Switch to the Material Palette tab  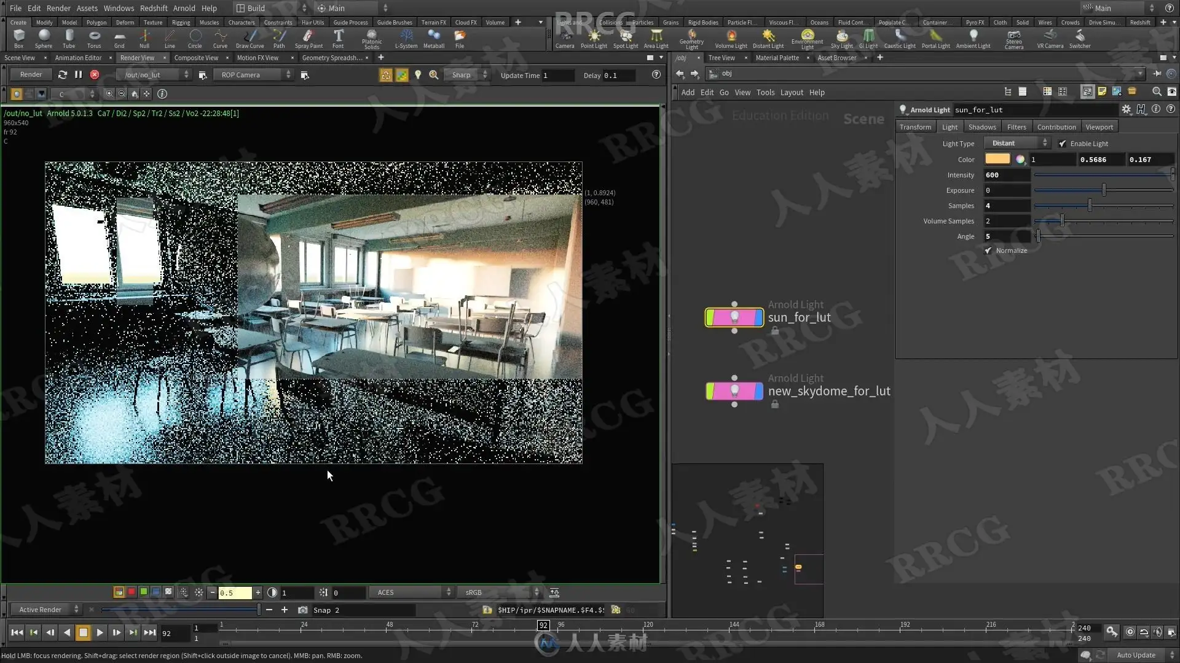pos(777,58)
